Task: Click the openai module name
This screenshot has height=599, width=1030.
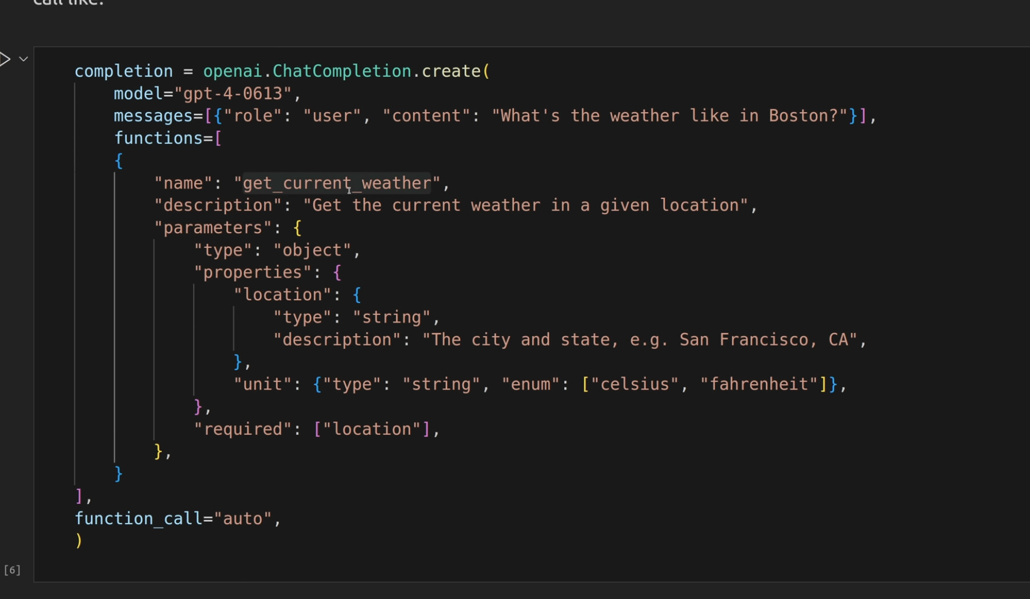Action: click(x=232, y=71)
